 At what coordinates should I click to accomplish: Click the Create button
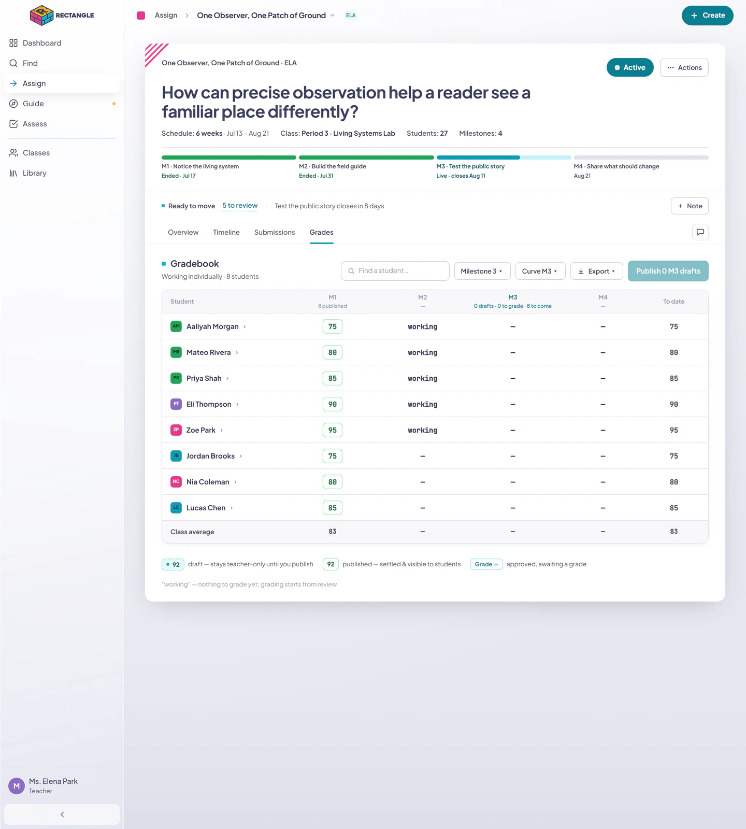click(707, 16)
